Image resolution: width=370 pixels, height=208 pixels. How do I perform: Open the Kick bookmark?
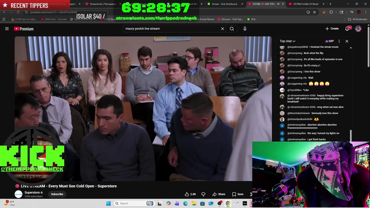click(251, 19)
